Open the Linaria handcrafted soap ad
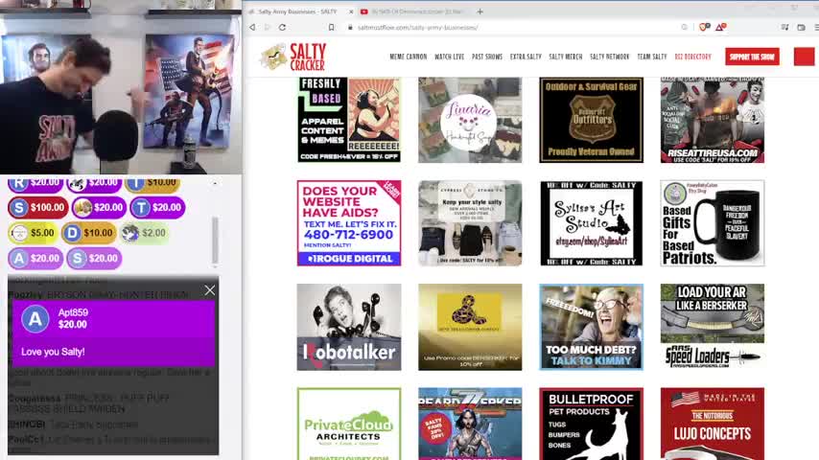819x460 pixels. [470, 120]
